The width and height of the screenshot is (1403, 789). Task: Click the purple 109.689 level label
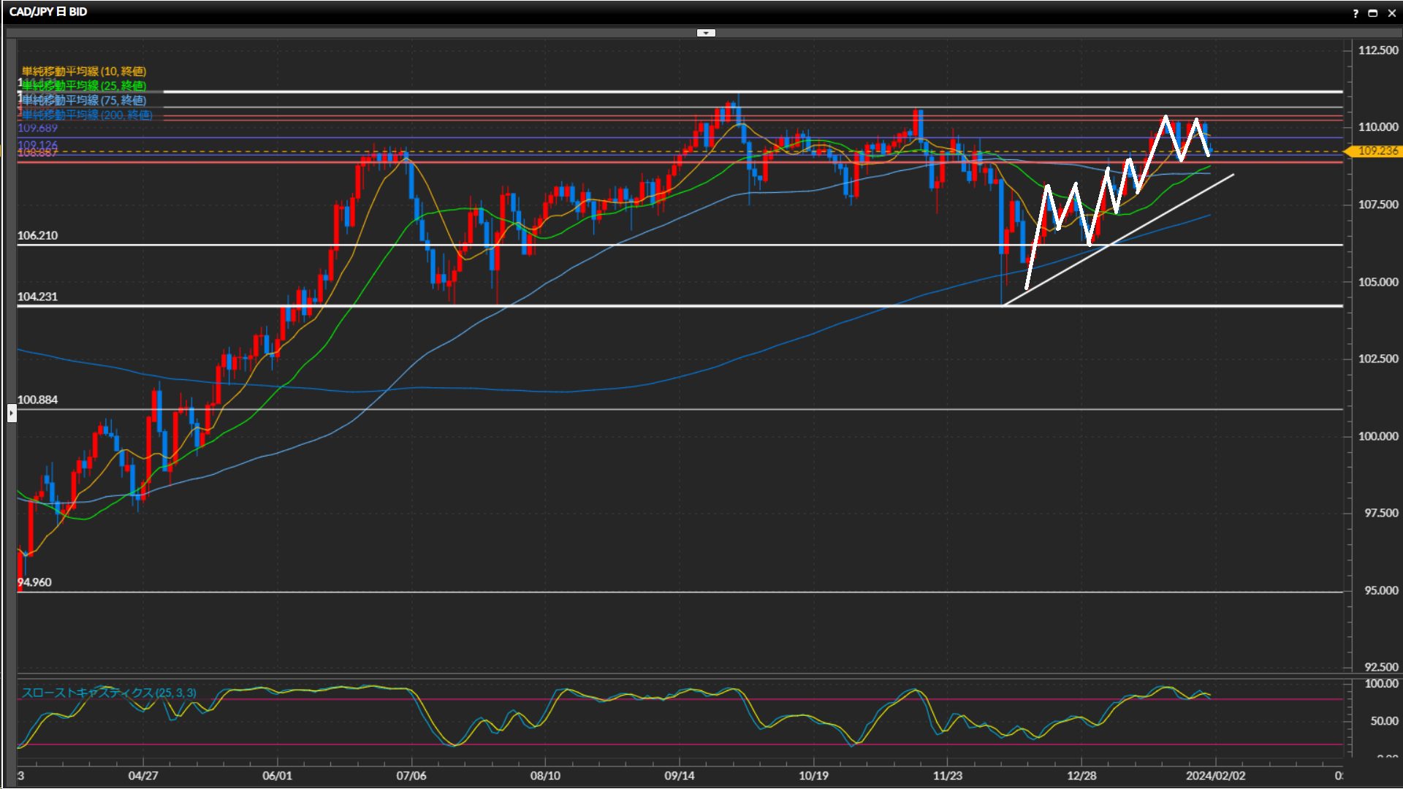click(37, 129)
